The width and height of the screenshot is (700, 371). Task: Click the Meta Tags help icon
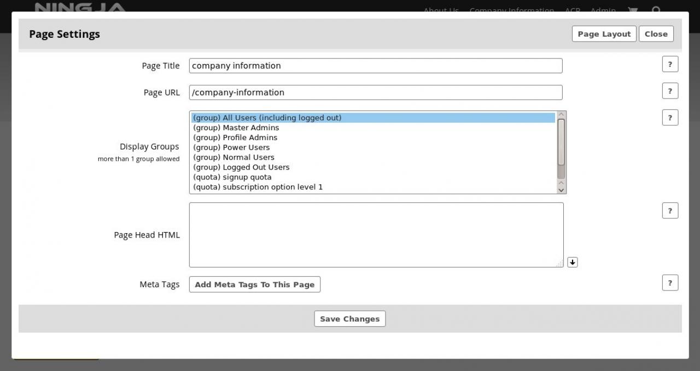(670, 283)
